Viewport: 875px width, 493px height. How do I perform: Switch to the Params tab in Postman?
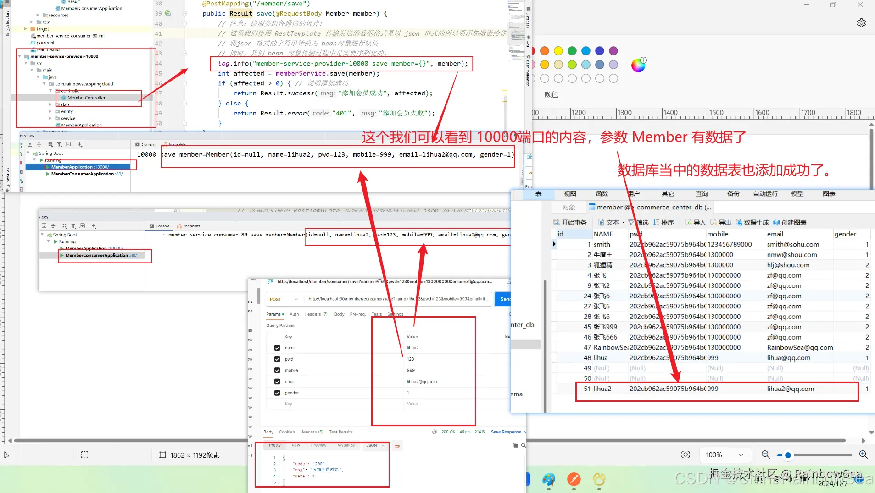click(274, 314)
